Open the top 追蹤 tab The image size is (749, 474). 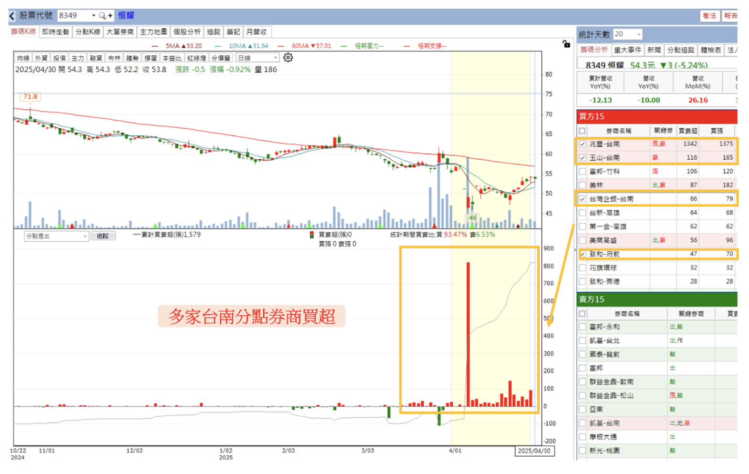tap(214, 32)
